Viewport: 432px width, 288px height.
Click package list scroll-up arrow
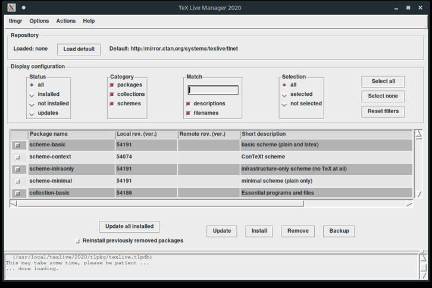pos(418,134)
